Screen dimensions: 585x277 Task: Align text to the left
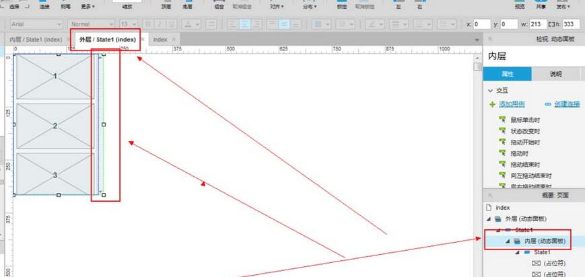(x=233, y=24)
